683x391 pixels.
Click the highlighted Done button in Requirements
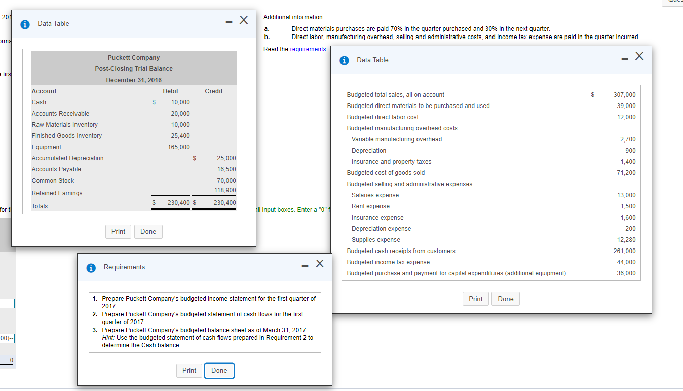[x=219, y=370]
